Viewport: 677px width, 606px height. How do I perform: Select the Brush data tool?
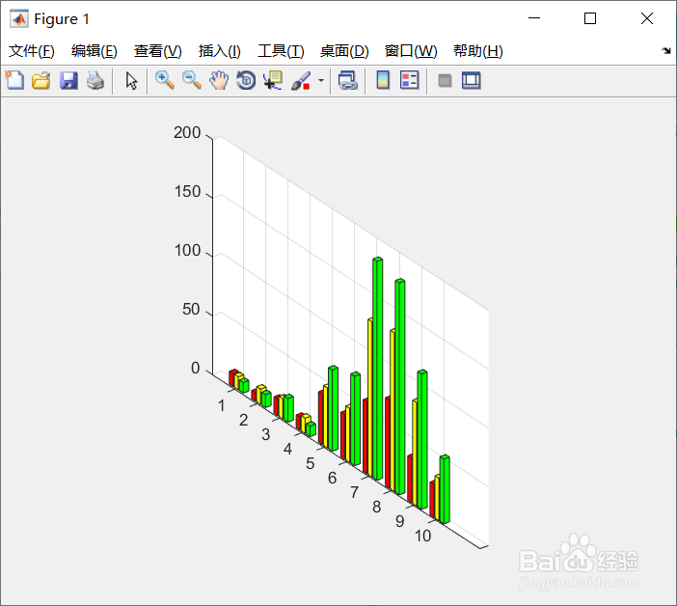pos(301,80)
